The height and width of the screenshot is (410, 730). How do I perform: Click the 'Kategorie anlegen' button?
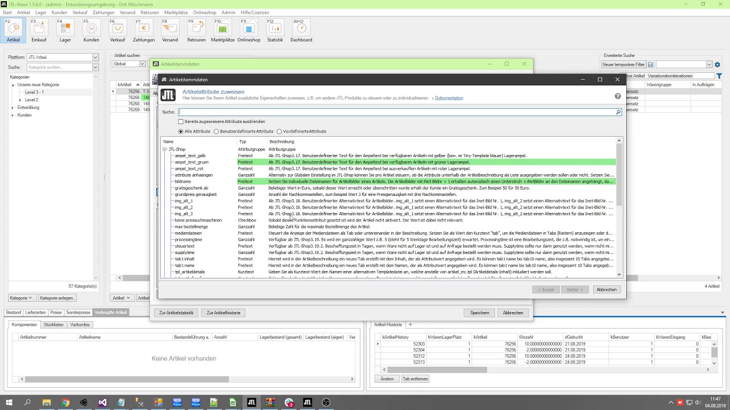click(57, 298)
